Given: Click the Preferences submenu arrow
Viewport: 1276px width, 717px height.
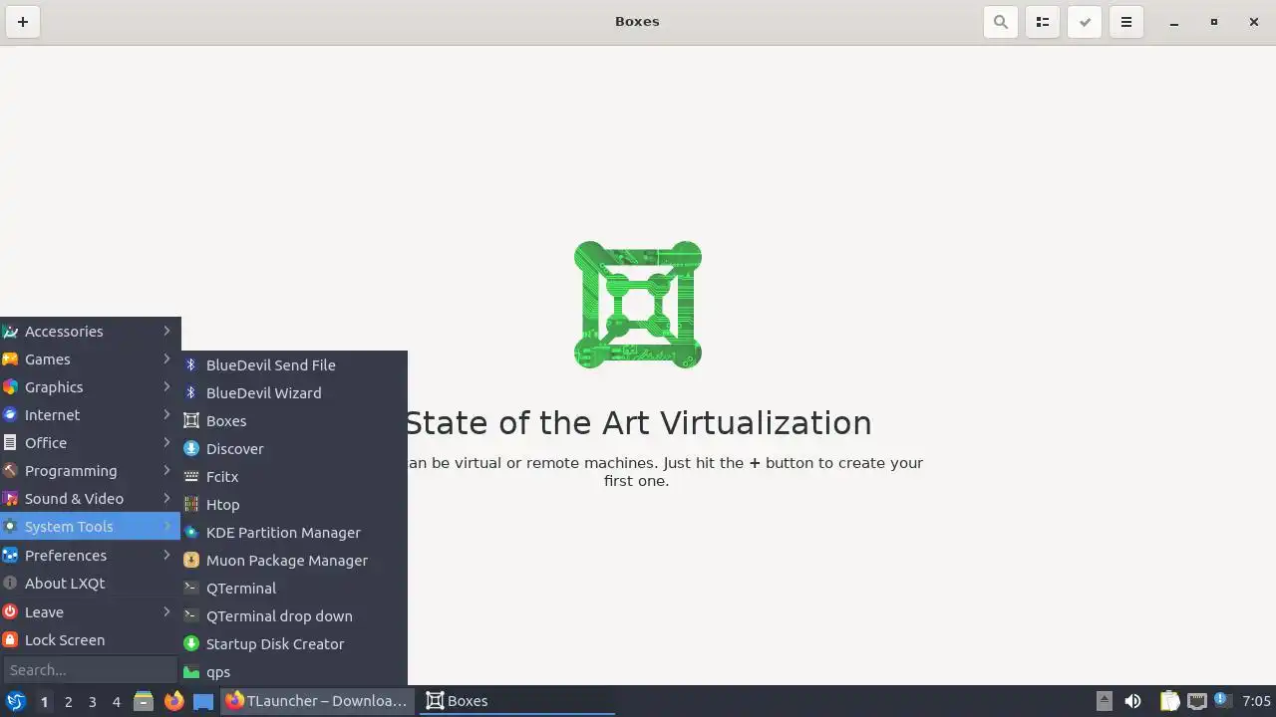Looking at the screenshot, I should coord(166,556).
